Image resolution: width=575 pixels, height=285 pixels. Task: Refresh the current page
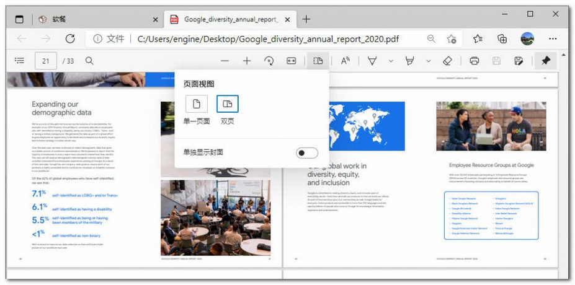point(70,38)
